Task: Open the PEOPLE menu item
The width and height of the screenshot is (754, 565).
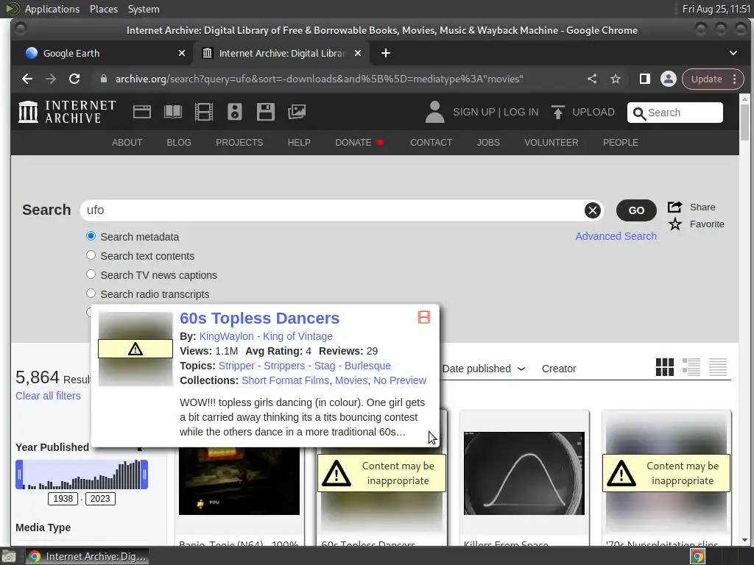Action: (620, 143)
